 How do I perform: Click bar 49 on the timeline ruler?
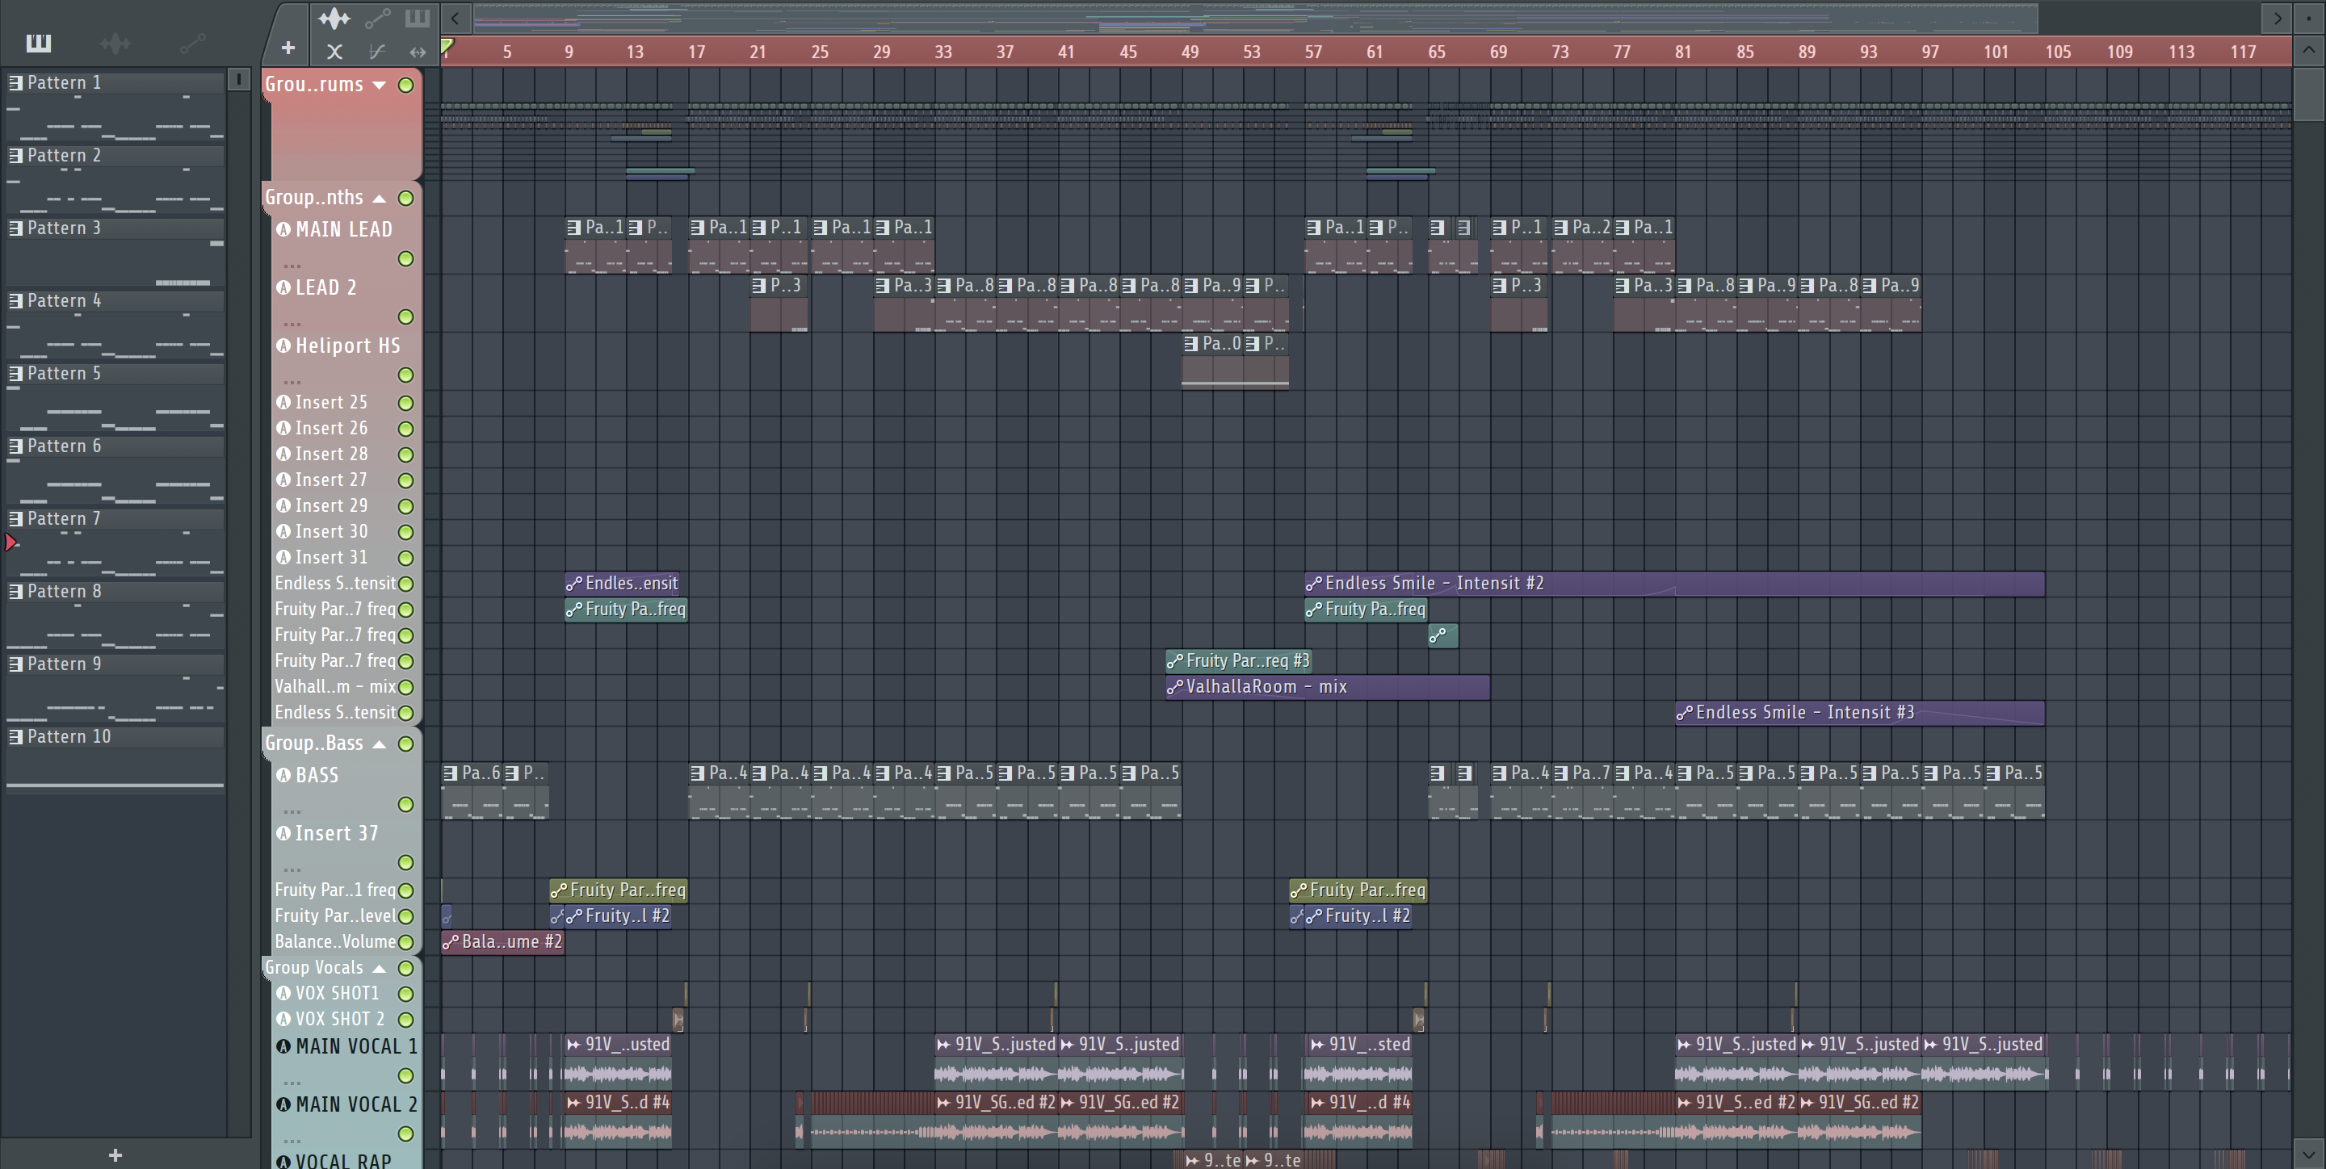tap(1190, 52)
